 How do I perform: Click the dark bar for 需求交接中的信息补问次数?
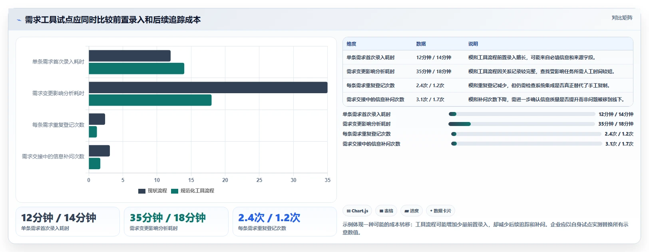coord(99,151)
